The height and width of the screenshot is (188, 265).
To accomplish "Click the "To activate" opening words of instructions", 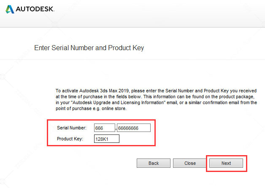I will pyautogui.click(x=66, y=91).
